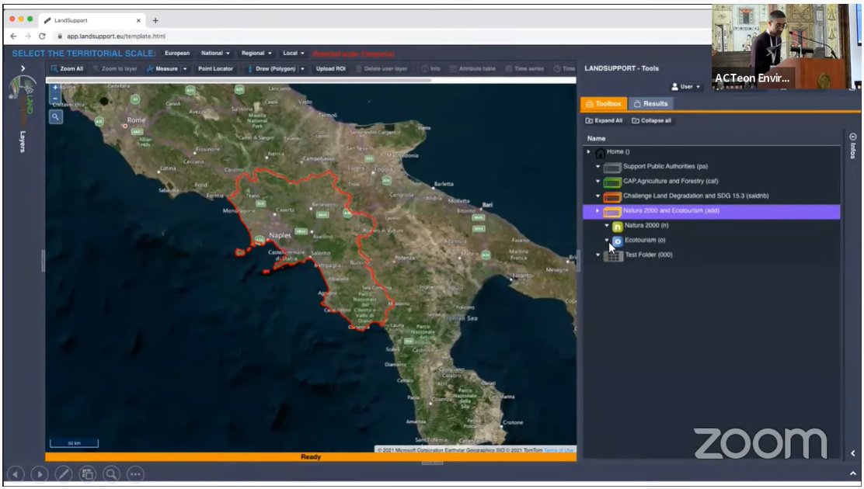This screenshot has width=864, height=489.
Task: Collapse the Challenge Land Degradation node arrow
Action: pos(597,196)
